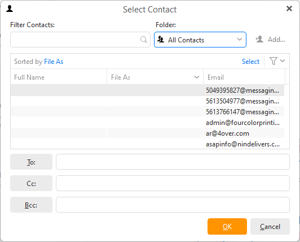Expand the filter options arrow
Screen dimensions: 300x242
283,61
